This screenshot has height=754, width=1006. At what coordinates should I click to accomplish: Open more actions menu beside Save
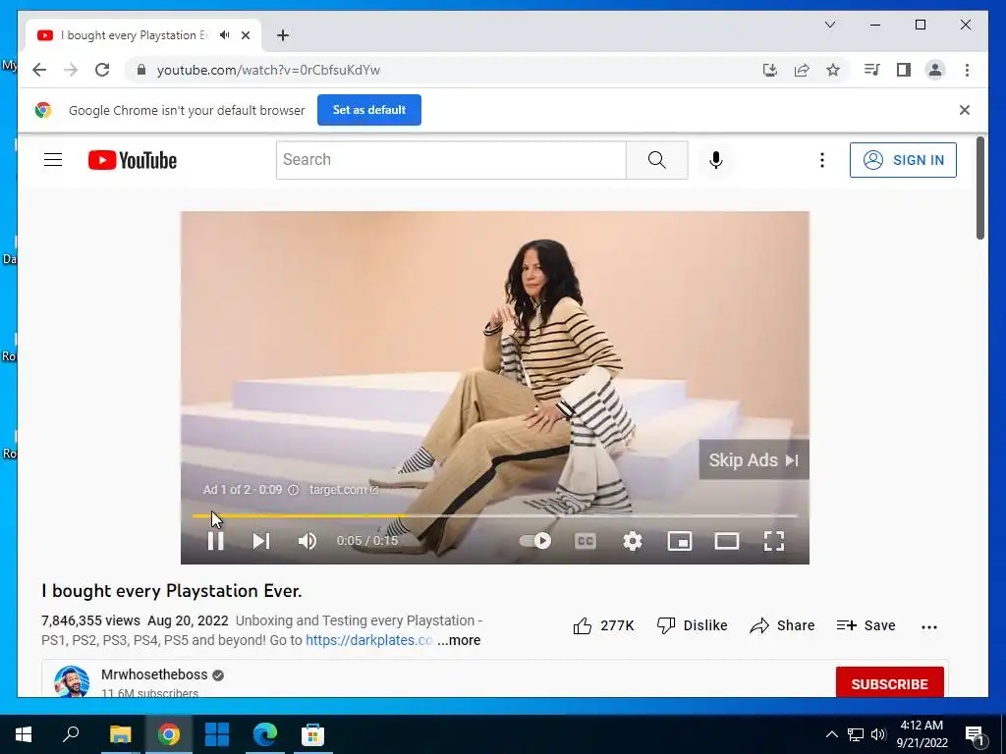pyautogui.click(x=929, y=627)
